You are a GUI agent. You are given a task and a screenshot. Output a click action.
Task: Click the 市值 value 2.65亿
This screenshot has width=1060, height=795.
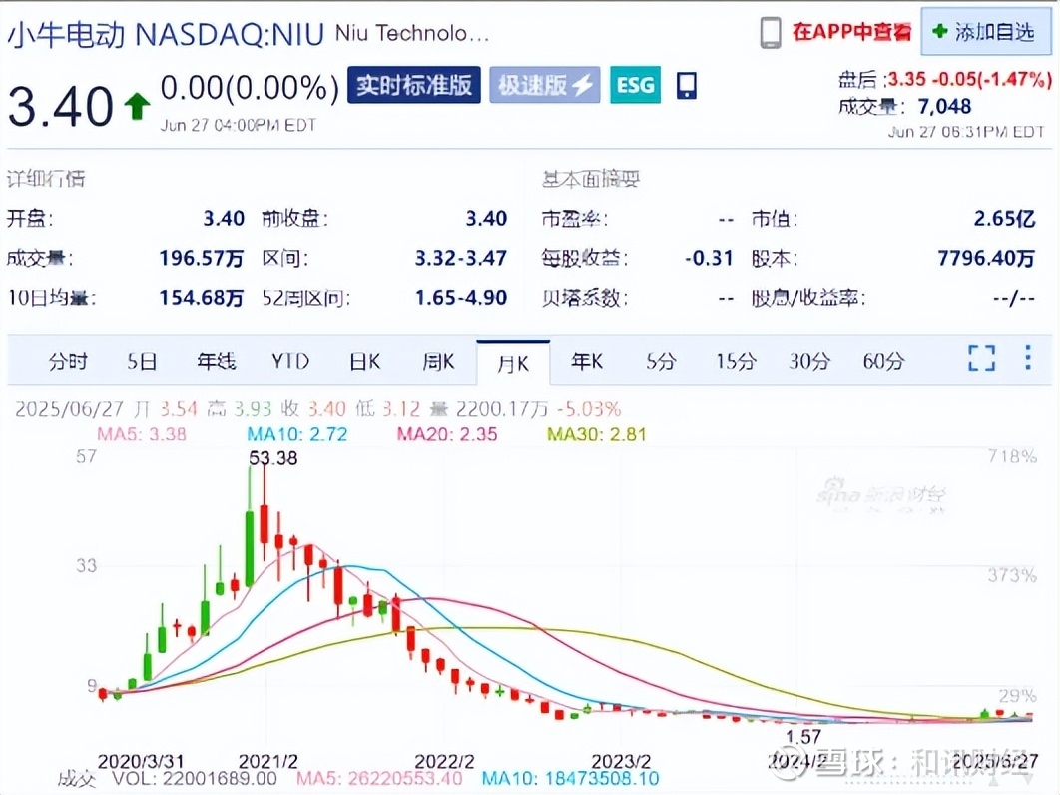[1004, 219]
